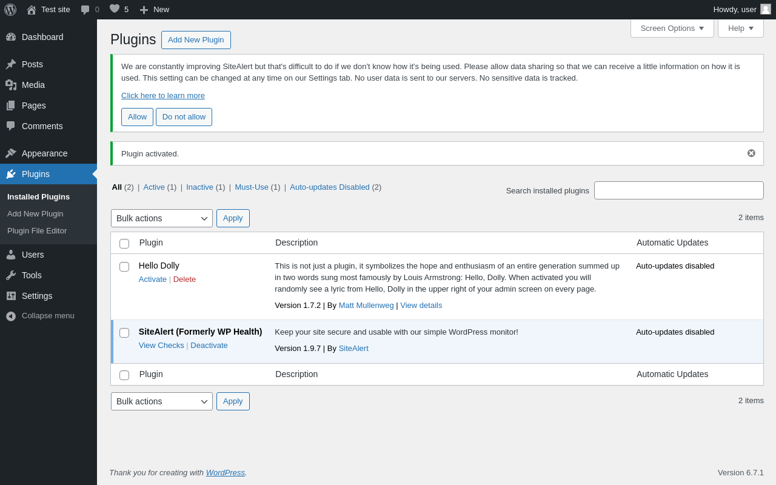Open the Settings menu
The height and width of the screenshot is (485, 776).
pos(48,296)
